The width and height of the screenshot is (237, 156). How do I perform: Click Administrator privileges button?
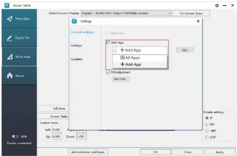[88, 152]
